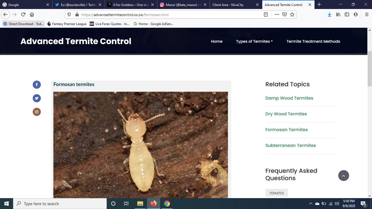The image size is (372, 209).
Task: Share page via Facebook icon
Action: tap(37, 85)
